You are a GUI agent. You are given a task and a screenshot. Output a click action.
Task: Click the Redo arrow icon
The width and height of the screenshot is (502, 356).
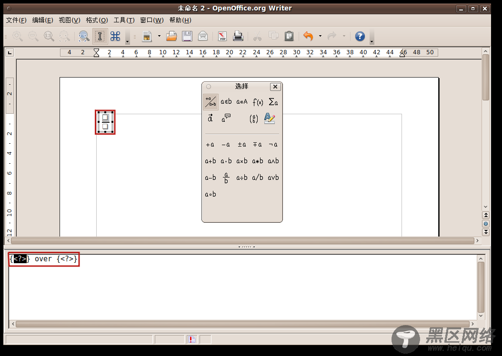click(x=332, y=36)
